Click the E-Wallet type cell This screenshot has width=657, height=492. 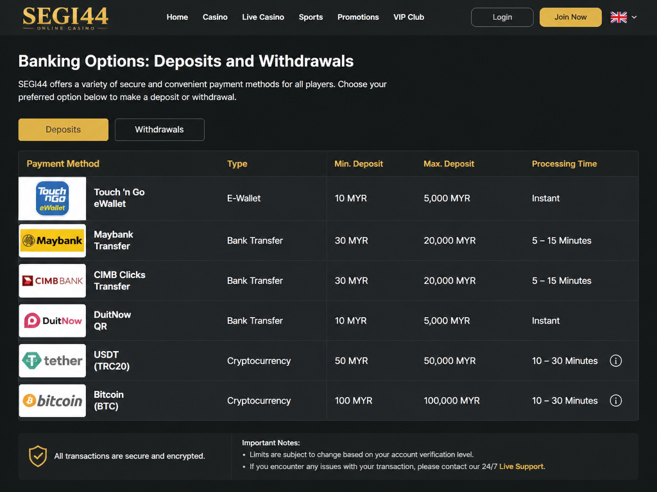click(x=244, y=199)
